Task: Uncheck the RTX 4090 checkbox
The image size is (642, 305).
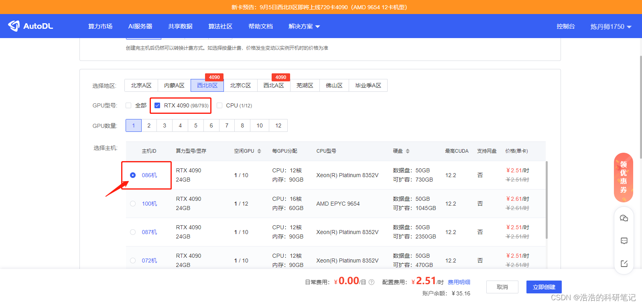Action: (157, 105)
